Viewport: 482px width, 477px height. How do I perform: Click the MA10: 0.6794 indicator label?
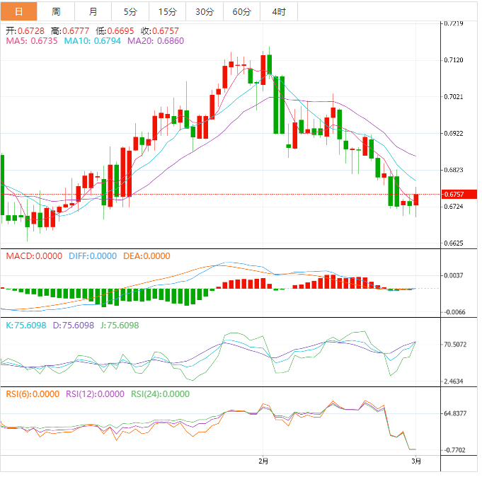[93, 42]
